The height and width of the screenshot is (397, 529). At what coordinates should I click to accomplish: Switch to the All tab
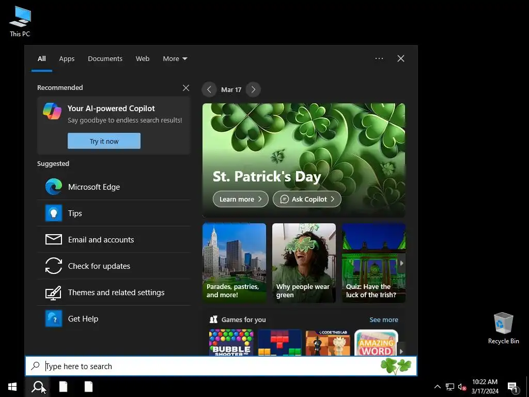pyautogui.click(x=42, y=59)
